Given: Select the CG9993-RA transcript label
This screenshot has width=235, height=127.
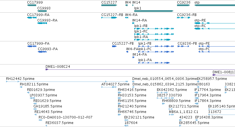Looking at the screenshot, I should 47,20.
